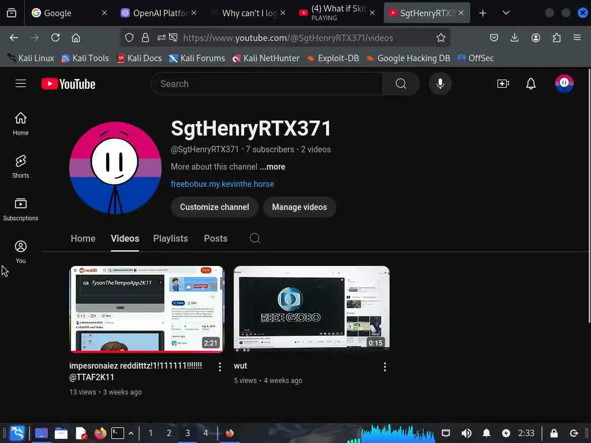Click the search magnifier button
The height and width of the screenshot is (443, 591).
point(401,84)
